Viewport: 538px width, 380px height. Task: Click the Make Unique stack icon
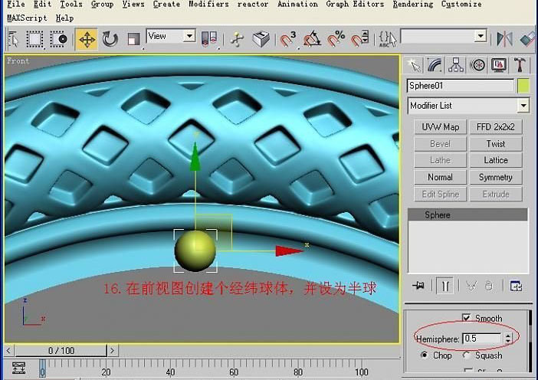tap(471, 286)
